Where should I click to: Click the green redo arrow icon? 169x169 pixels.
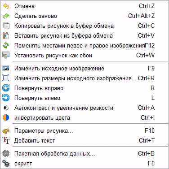(x=6, y=16)
